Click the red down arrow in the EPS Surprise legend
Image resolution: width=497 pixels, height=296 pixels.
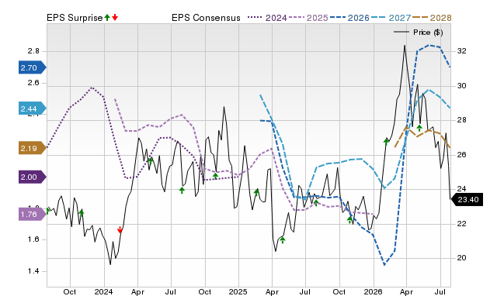(115, 18)
